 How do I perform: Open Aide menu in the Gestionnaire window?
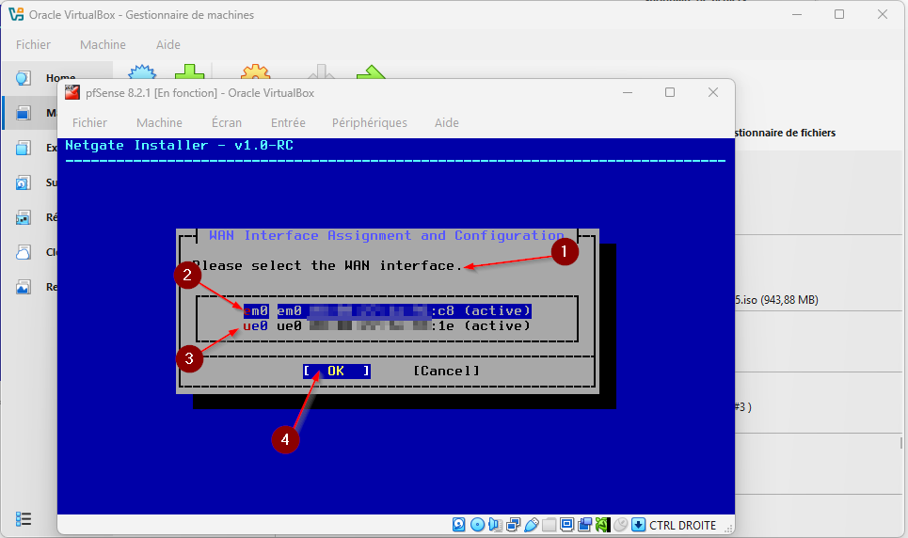tap(167, 44)
